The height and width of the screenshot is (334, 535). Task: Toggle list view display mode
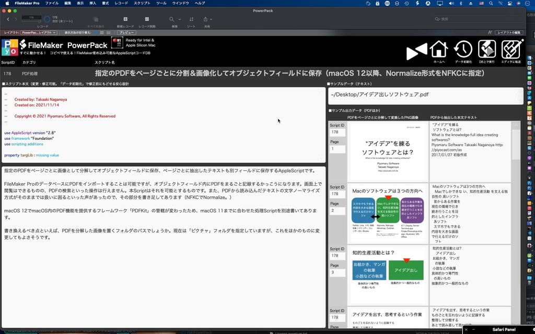(x=101, y=32)
